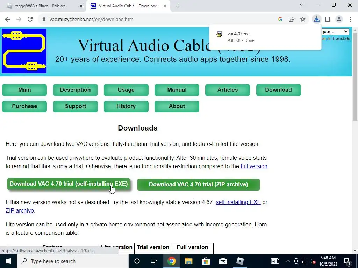
Task: Open the notification center icon
Action: tap(347, 261)
